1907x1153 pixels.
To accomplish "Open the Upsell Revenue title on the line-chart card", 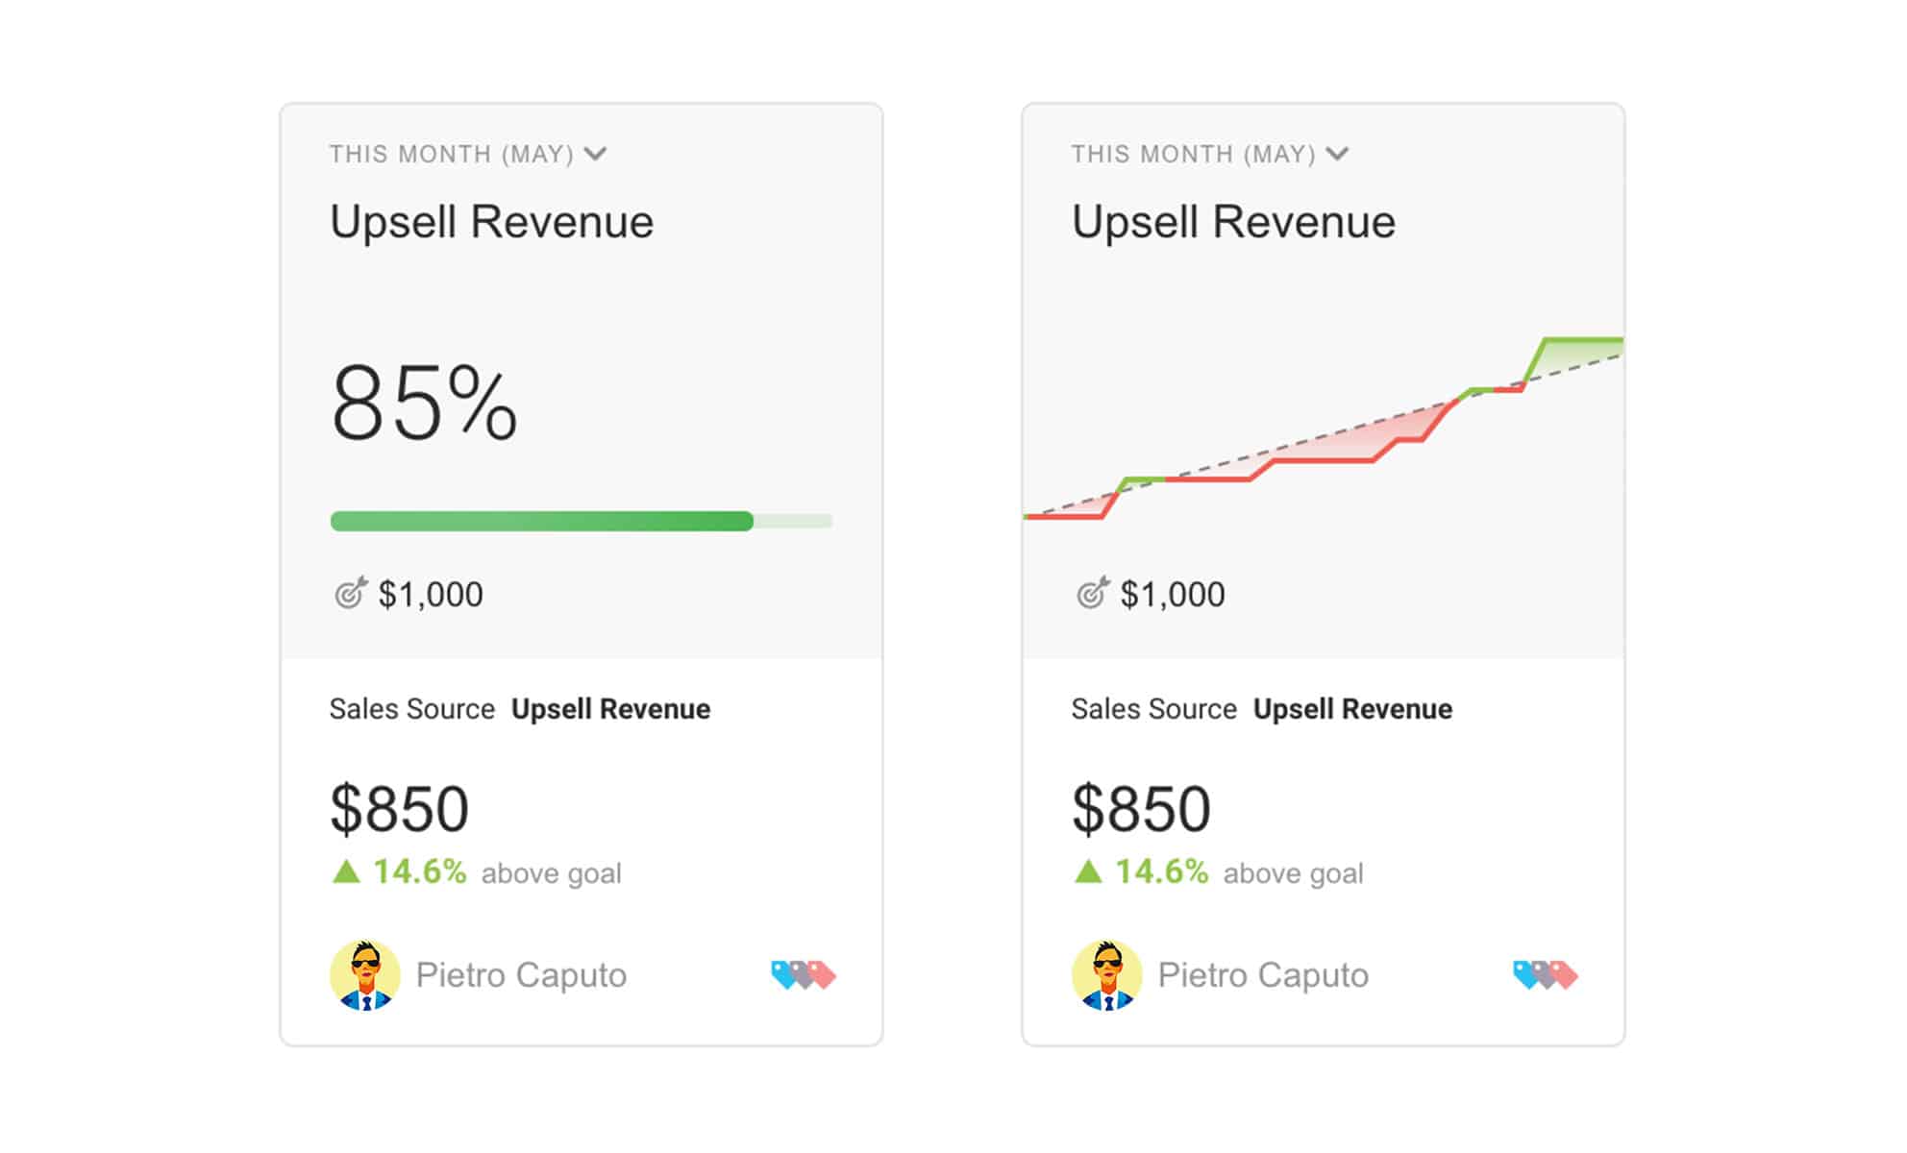I will click(x=1233, y=222).
